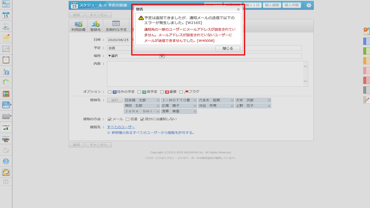Open the 場所 ▼選択 dropdown

point(136,56)
